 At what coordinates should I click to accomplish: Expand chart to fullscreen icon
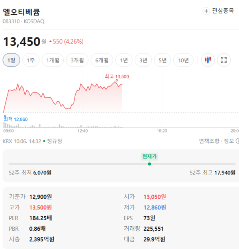pyautogui.click(x=224, y=60)
